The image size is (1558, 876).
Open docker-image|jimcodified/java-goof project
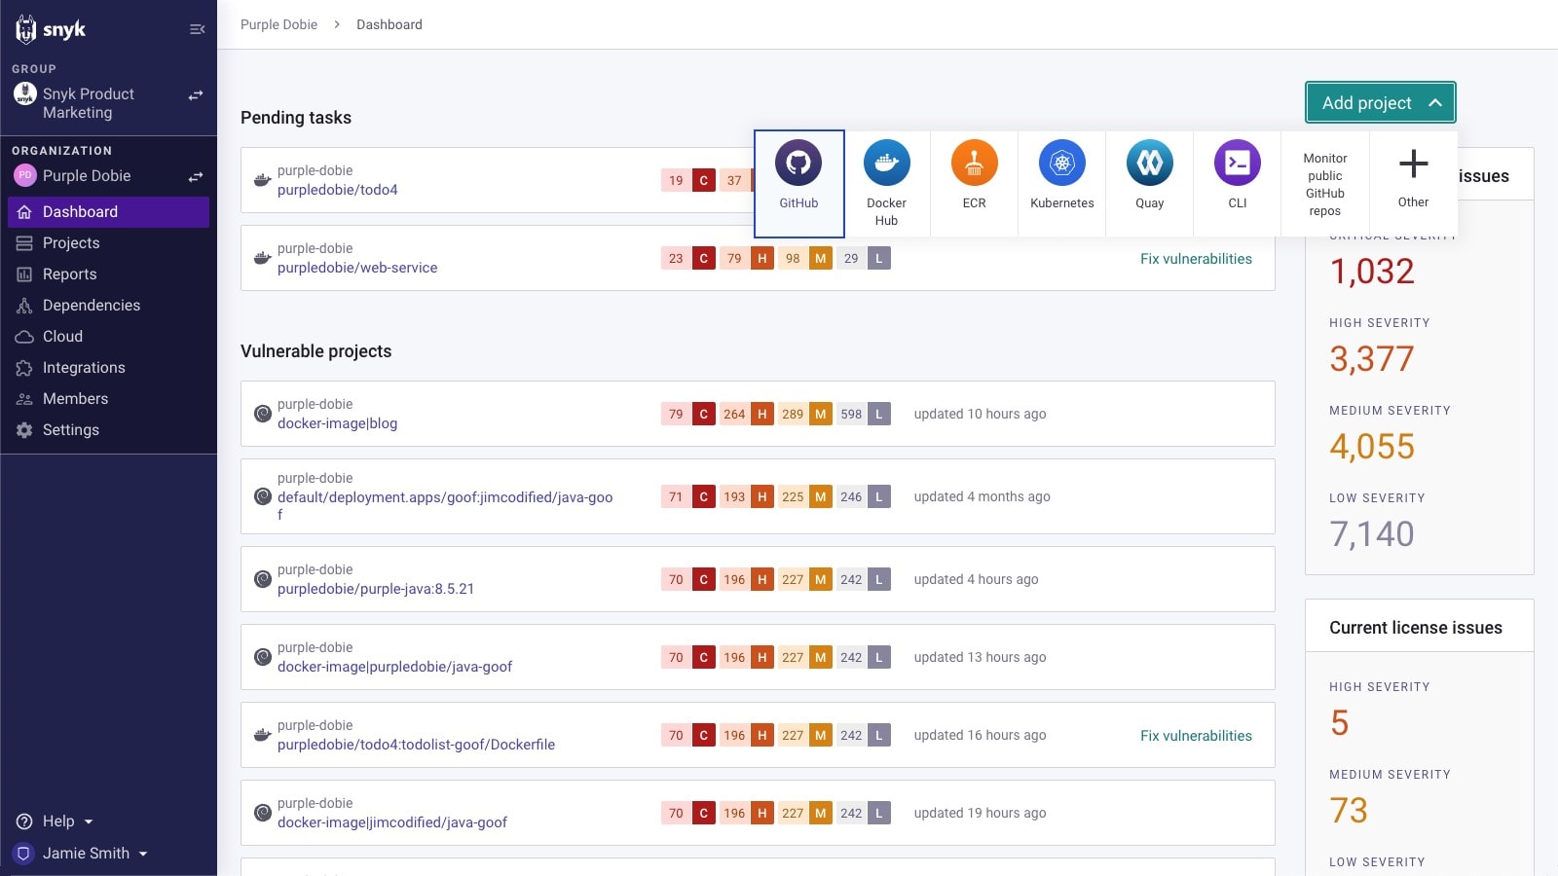pos(392,822)
